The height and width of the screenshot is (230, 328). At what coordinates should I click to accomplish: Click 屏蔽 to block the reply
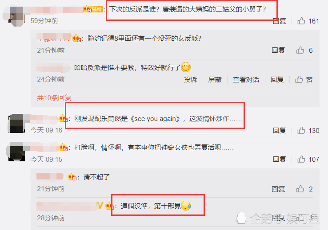click(215, 79)
